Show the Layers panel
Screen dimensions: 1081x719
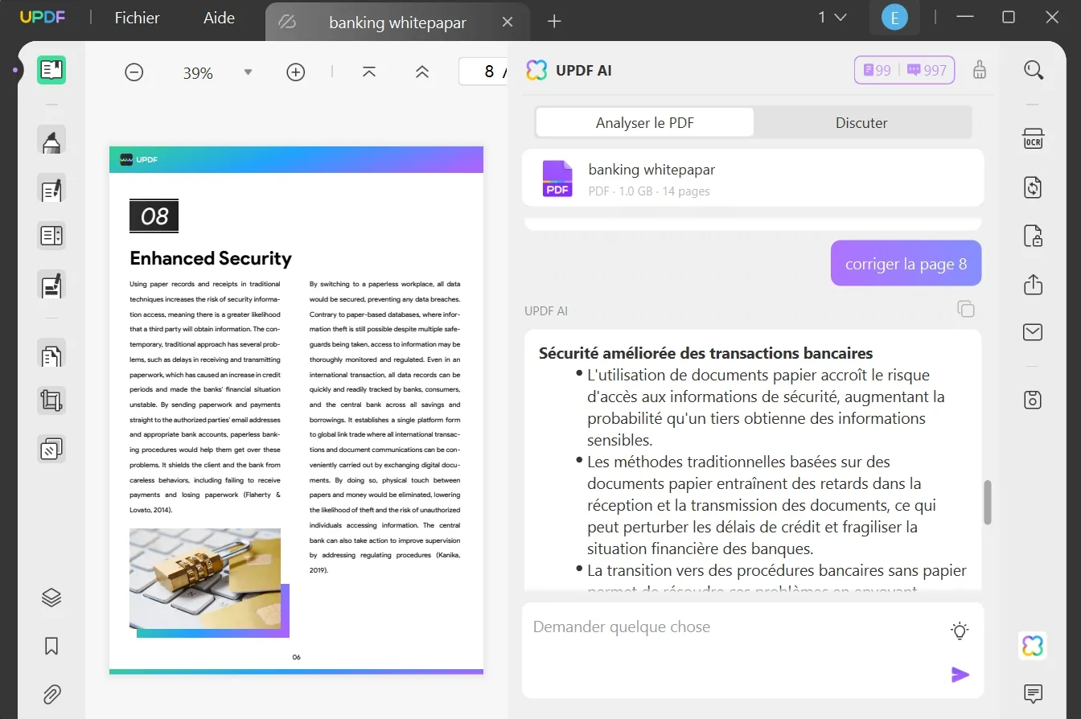coord(51,598)
